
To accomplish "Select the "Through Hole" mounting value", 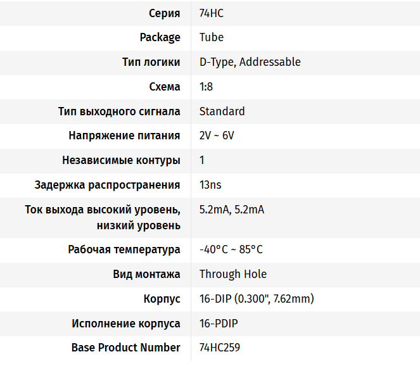I will click(232, 274).
